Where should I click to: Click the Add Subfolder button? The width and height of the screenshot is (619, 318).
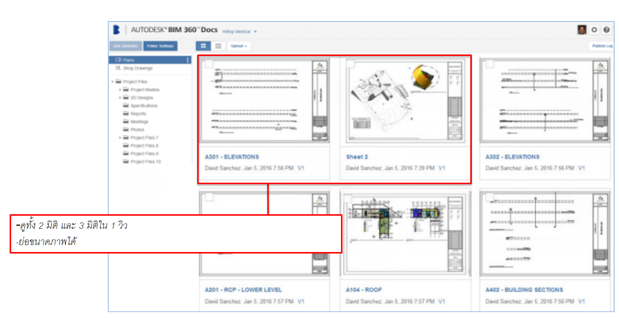(x=126, y=46)
